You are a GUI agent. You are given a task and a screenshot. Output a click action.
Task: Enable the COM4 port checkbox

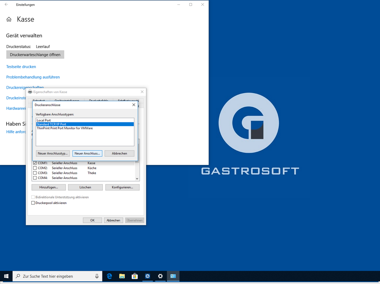(x=35, y=178)
